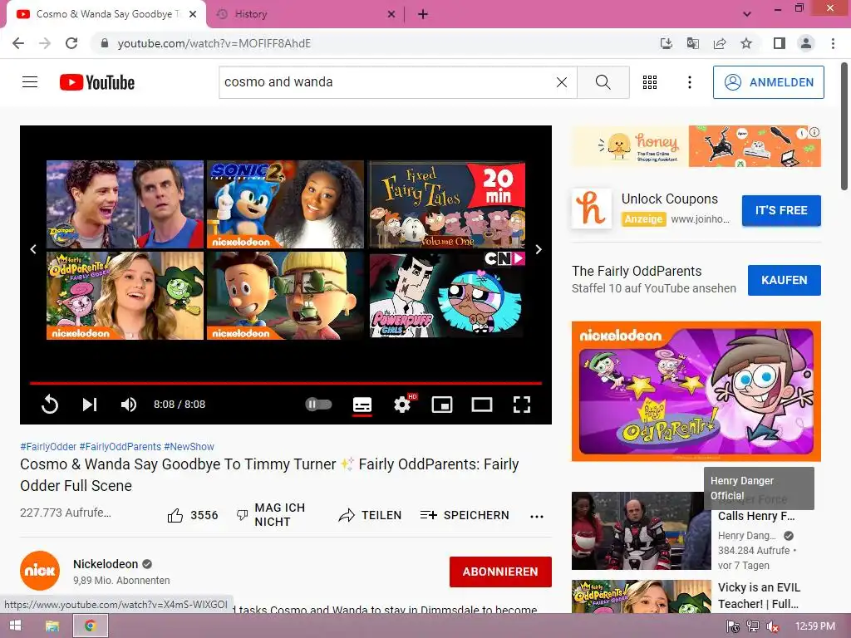Image resolution: width=851 pixels, height=638 pixels.
Task: Subscribe with the ABONNIEREN button
Action: point(500,572)
